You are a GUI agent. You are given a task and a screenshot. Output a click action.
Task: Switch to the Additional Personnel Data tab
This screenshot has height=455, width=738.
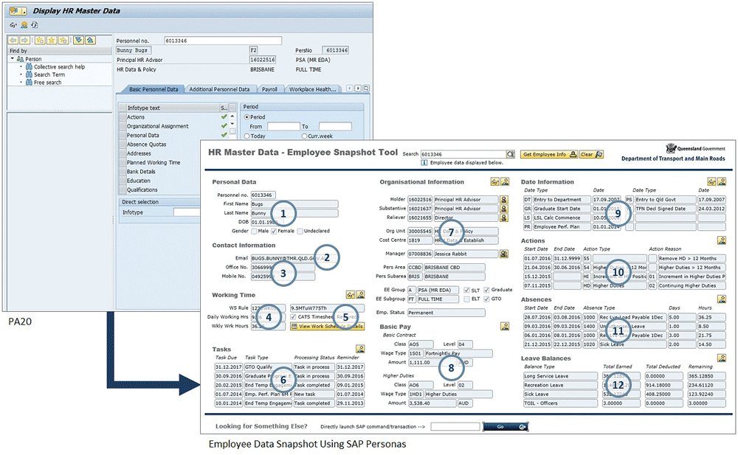click(219, 89)
